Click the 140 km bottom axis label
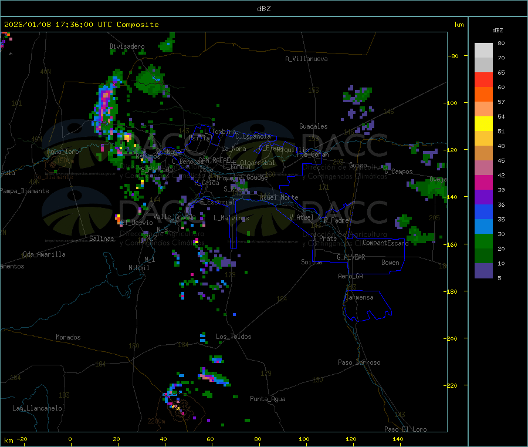Viewport: 528px width, 447px height. pos(398,439)
